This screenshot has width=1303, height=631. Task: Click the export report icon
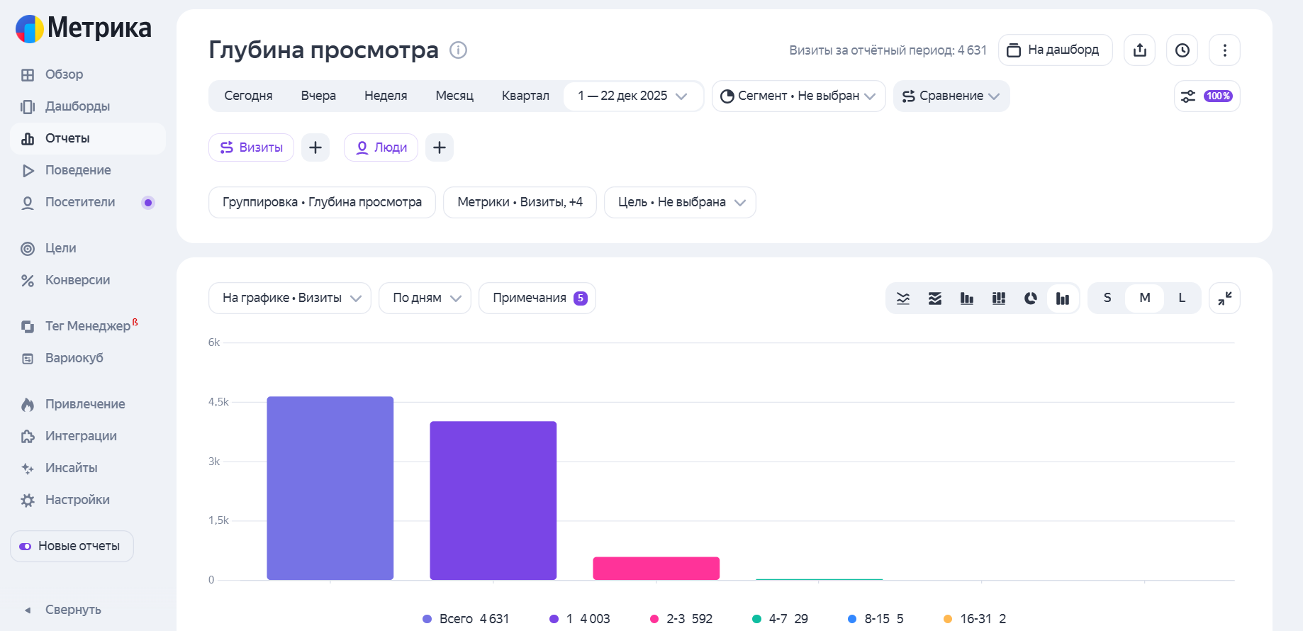coord(1139,50)
